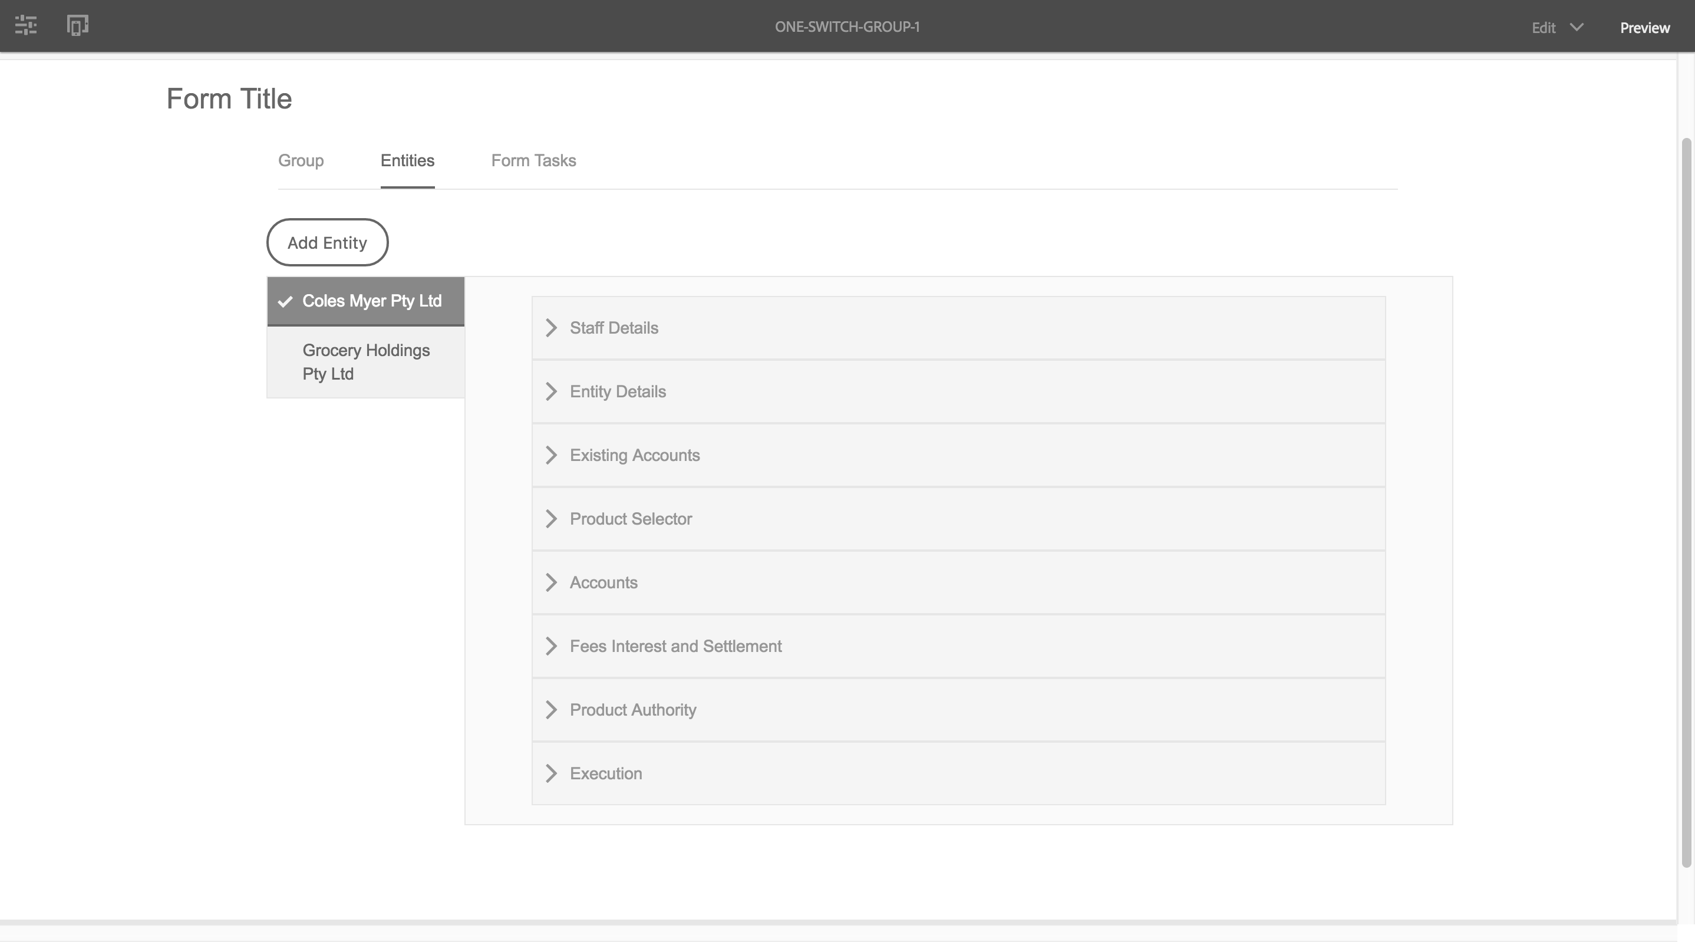This screenshot has width=1695, height=942.
Task: Expand the Accounts accordion chevron
Action: (552, 582)
